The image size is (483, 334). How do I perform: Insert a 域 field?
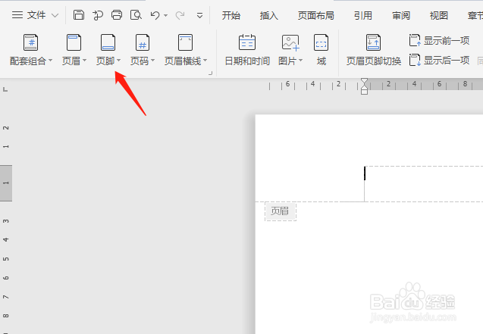click(321, 51)
